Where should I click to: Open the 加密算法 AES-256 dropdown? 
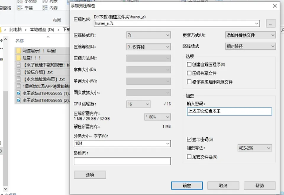(x=254, y=148)
